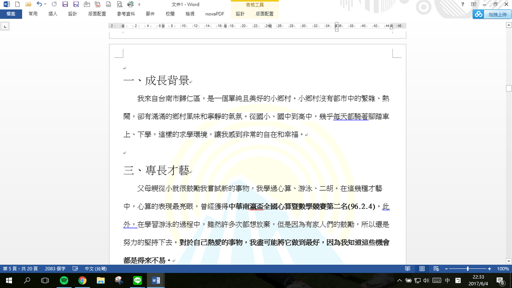Image resolution: width=512 pixels, height=288 pixels.
Task: Open Spotify from the taskbar
Action: point(64,280)
